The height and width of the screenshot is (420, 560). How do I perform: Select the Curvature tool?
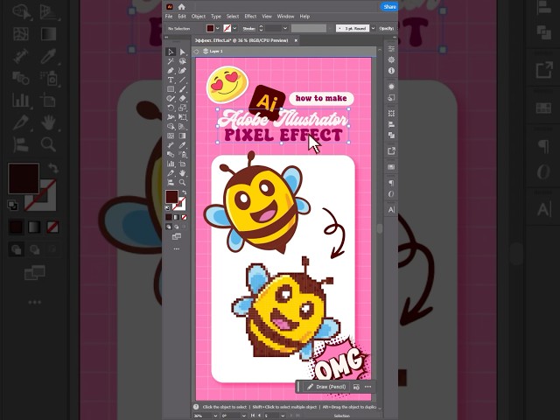tap(183, 71)
